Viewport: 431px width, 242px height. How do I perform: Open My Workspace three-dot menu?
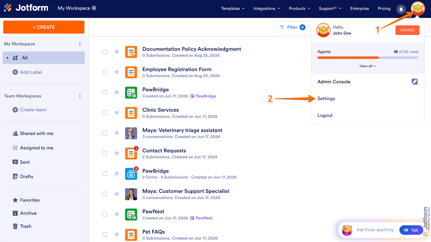point(80,44)
